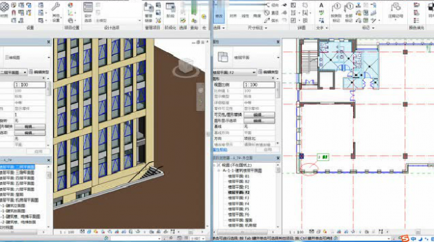Click the Tag All (全部标记) icon
This screenshot has width=434, height=242.
[349, 12]
